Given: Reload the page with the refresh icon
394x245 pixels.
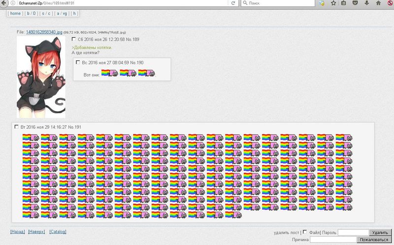Looking at the screenshot, I should coord(233,3).
